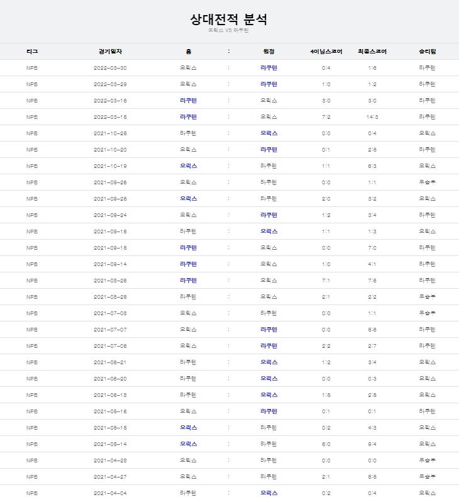Click the 오릭스 VS 라쿠텐 subtitle
Image resolution: width=459 pixels, height=497 pixels.
[228, 30]
